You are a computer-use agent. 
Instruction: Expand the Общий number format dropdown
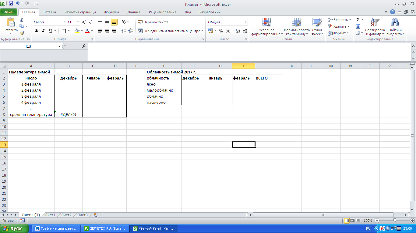click(x=245, y=22)
